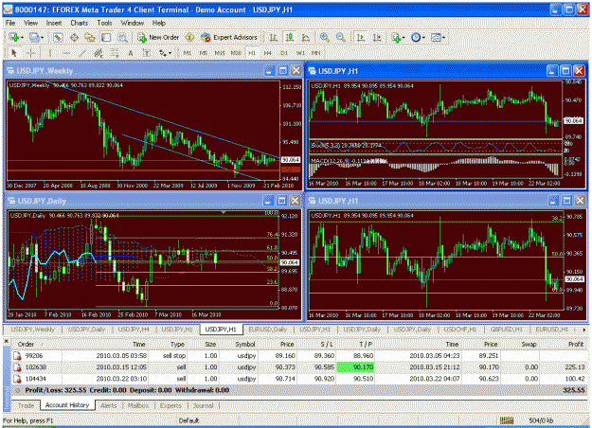Select the arrow cursor tool
The height and width of the screenshot is (428, 592).
pos(14,53)
